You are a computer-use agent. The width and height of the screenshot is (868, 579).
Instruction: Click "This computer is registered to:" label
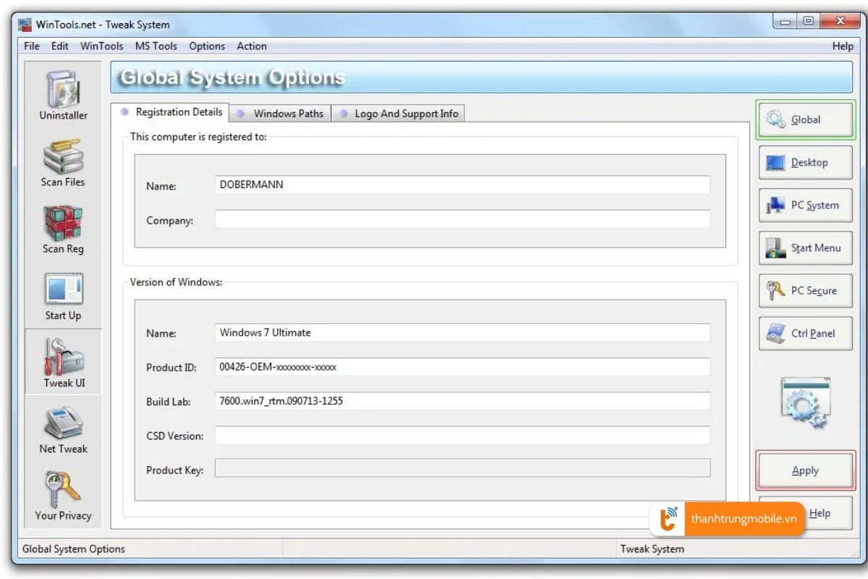pos(198,137)
